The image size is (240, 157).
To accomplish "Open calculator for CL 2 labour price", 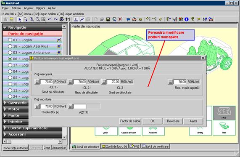I will (71, 82).
